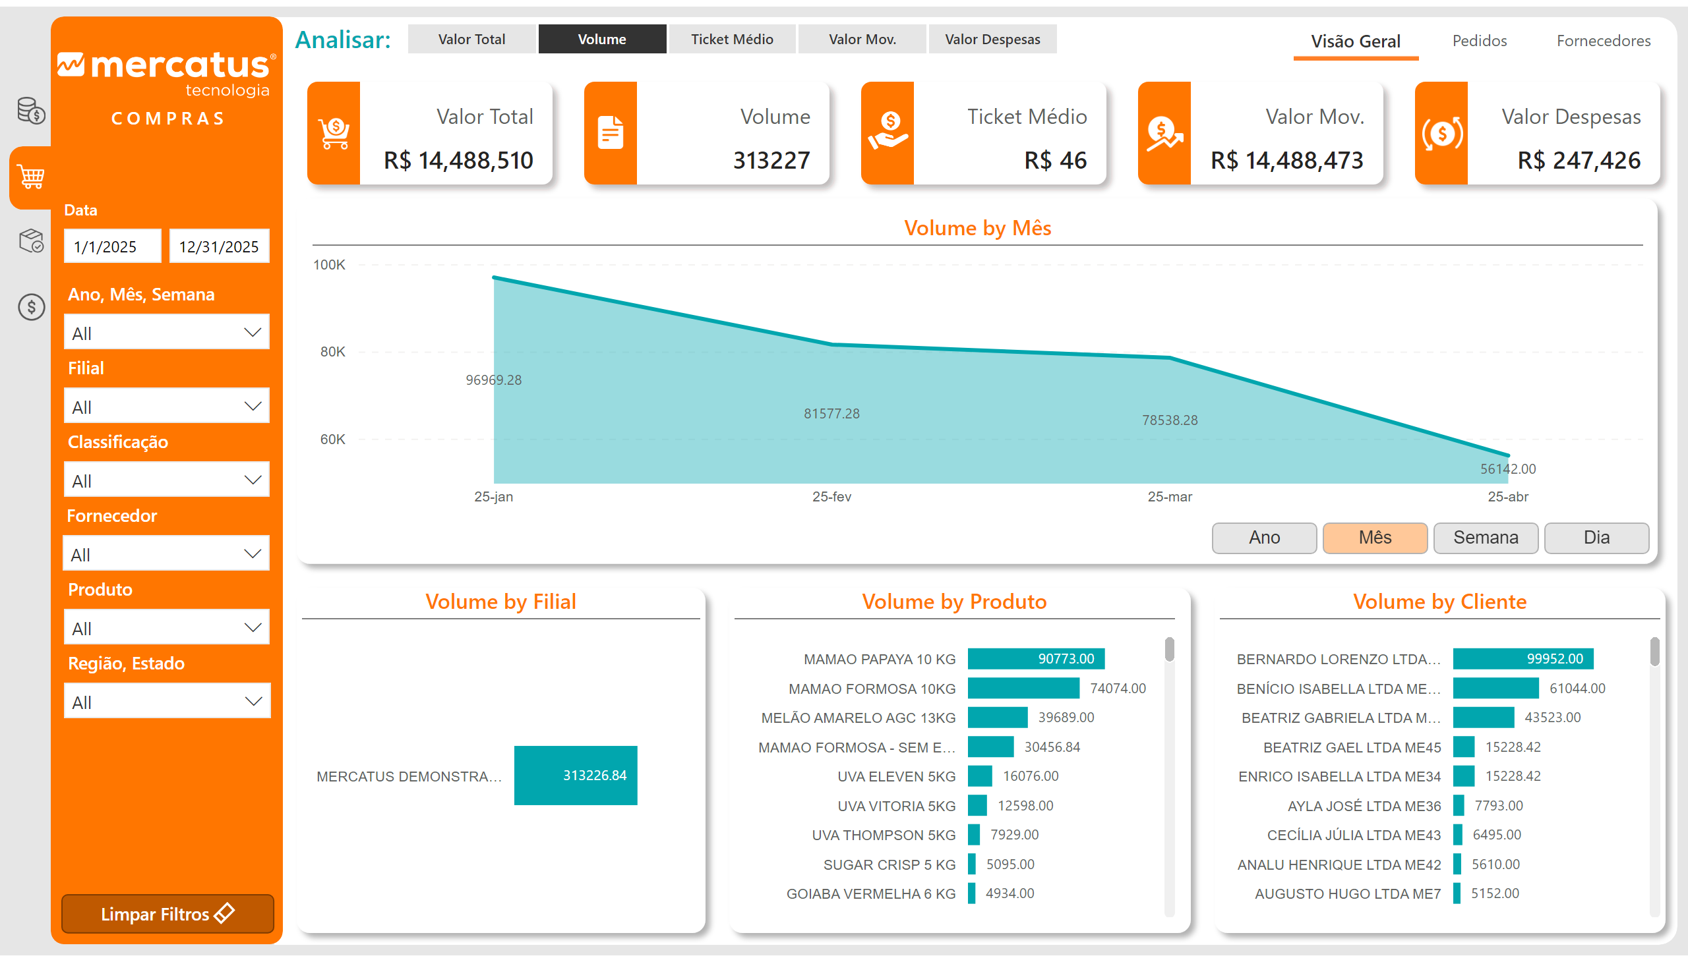Viewport: 1688px width, 962px height.
Task: Switch chart granularity to Ano
Action: 1263,538
